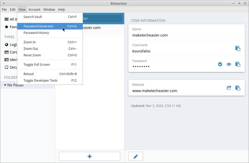Select the No Folder tree item

(x=28, y=85)
